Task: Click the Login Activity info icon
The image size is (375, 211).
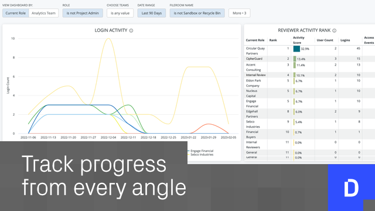Action: [x=131, y=30]
